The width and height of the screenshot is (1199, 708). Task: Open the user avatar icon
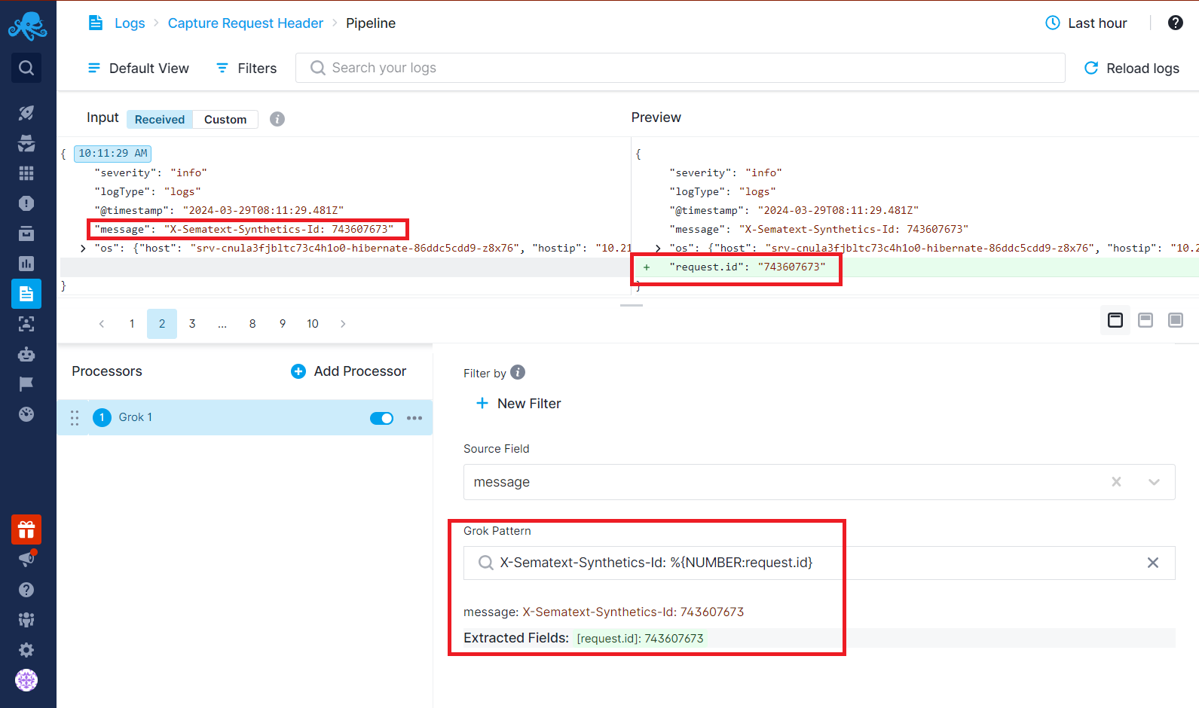tap(26, 680)
